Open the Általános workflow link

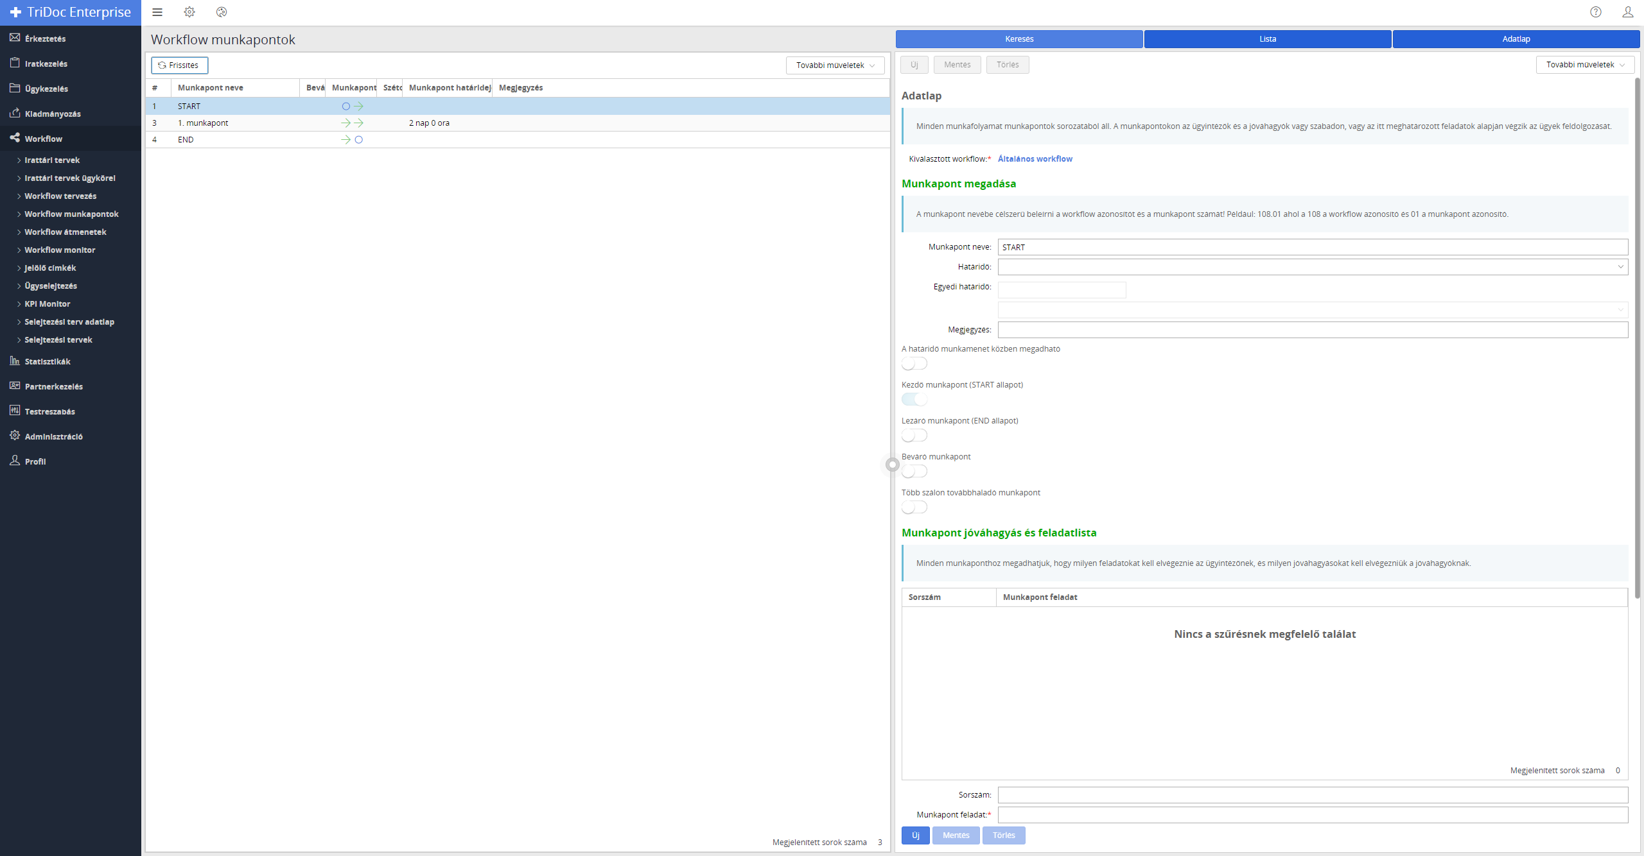click(x=1035, y=159)
